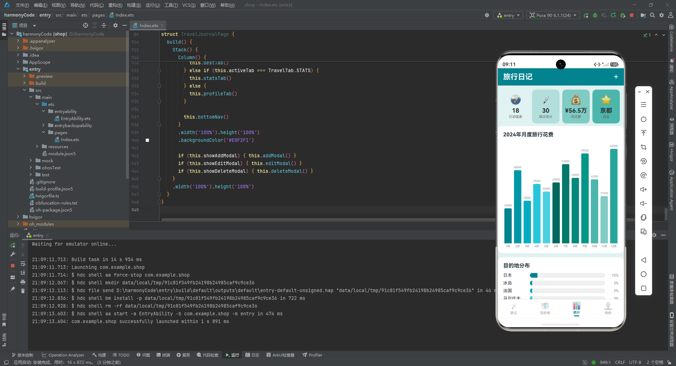Click CRLF line separator in status bar
The height and width of the screenshot is (366, 676).
coord(620,362)
